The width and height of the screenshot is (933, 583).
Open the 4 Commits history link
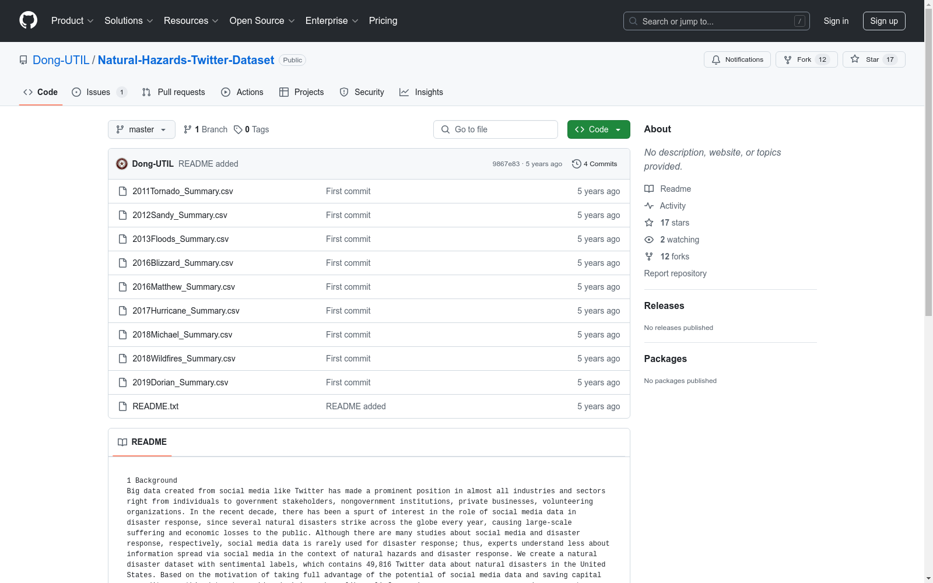pyautogui.click(x=595, y=164)
